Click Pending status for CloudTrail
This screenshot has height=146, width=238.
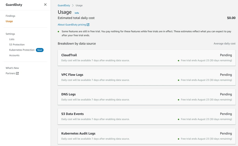[226, 55]
